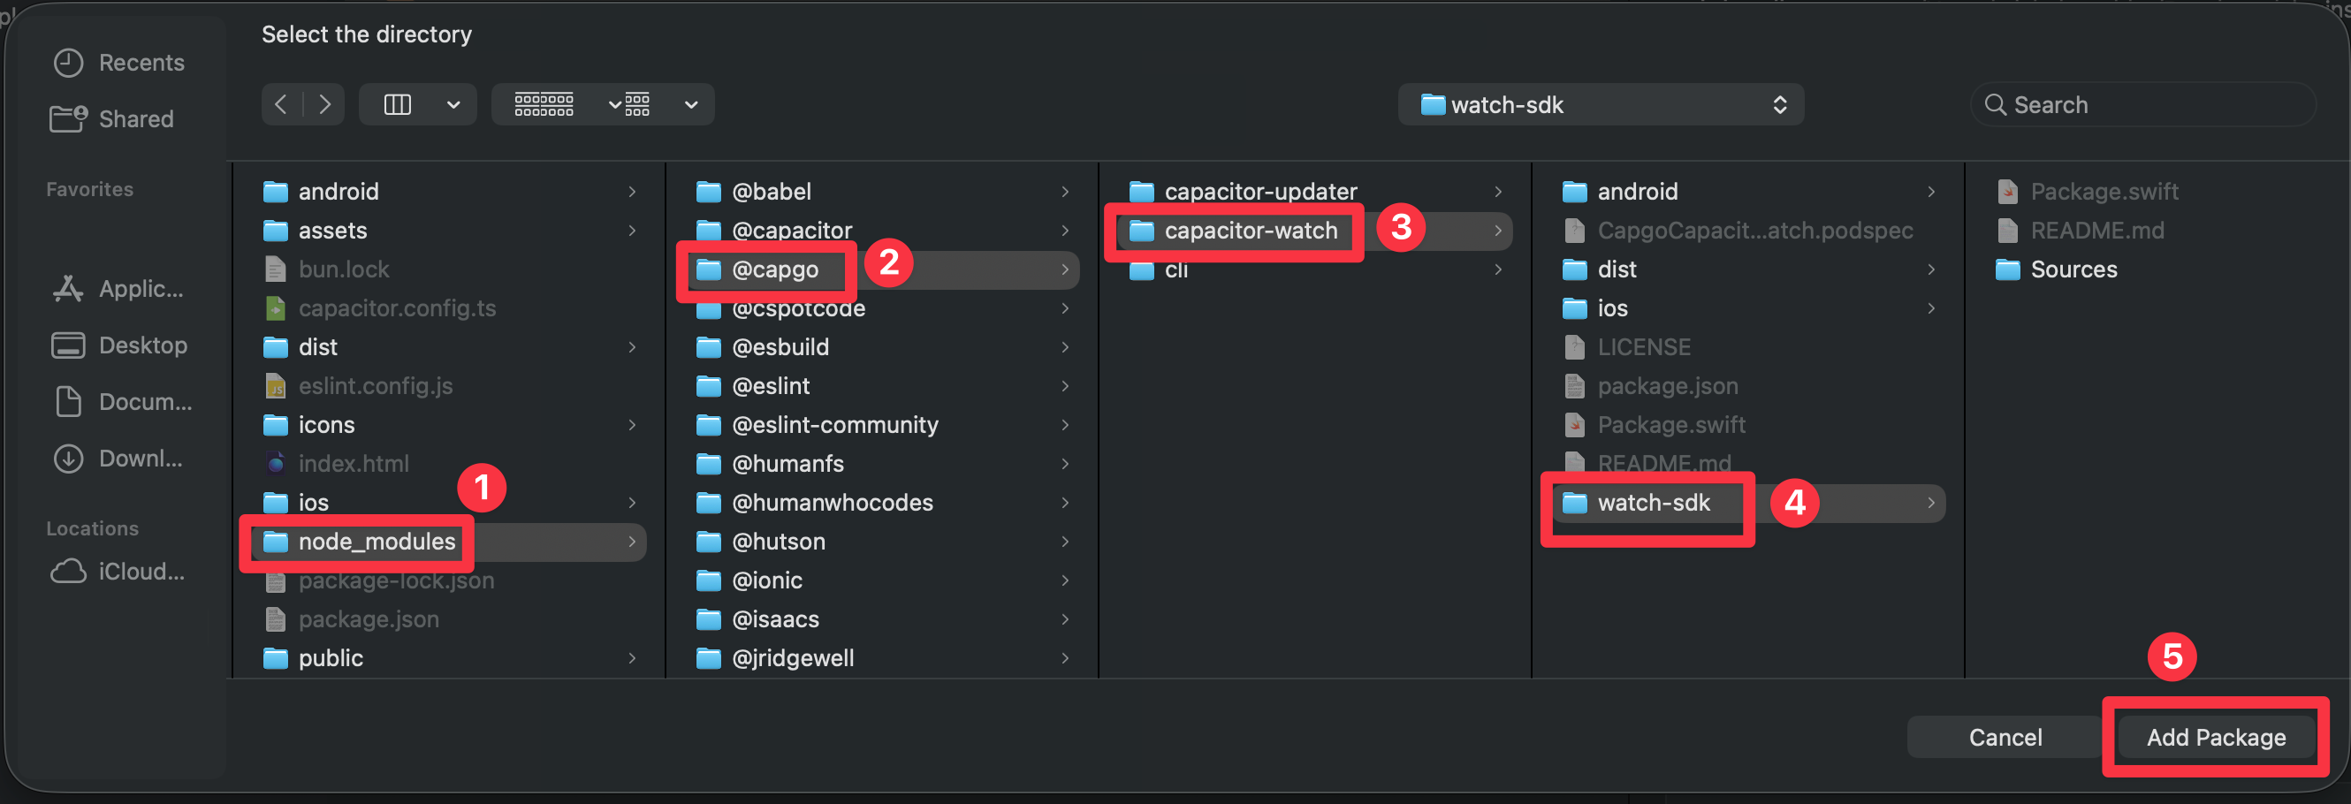This screenshot has width=2351, height=804.
Task: Click @esbuild folder icon
Action: click(x=709, y=348)
